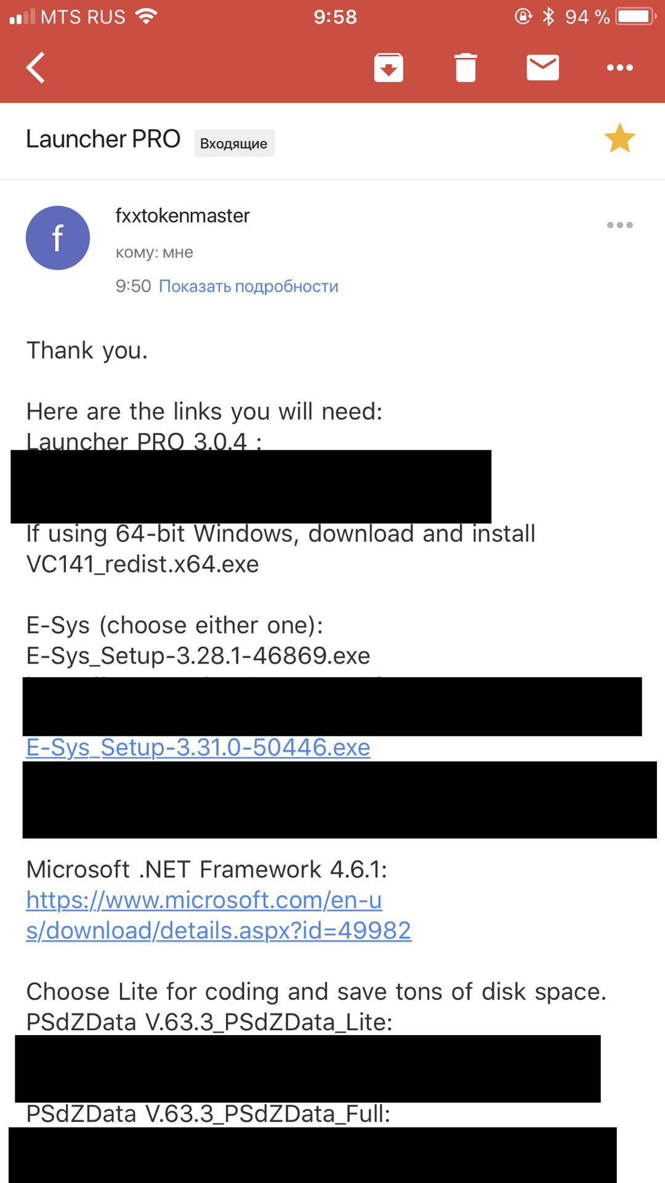This screenshot has width=665, height=1183.
Task: Tap the battery indicator in status bar
Action: (636, 17)
